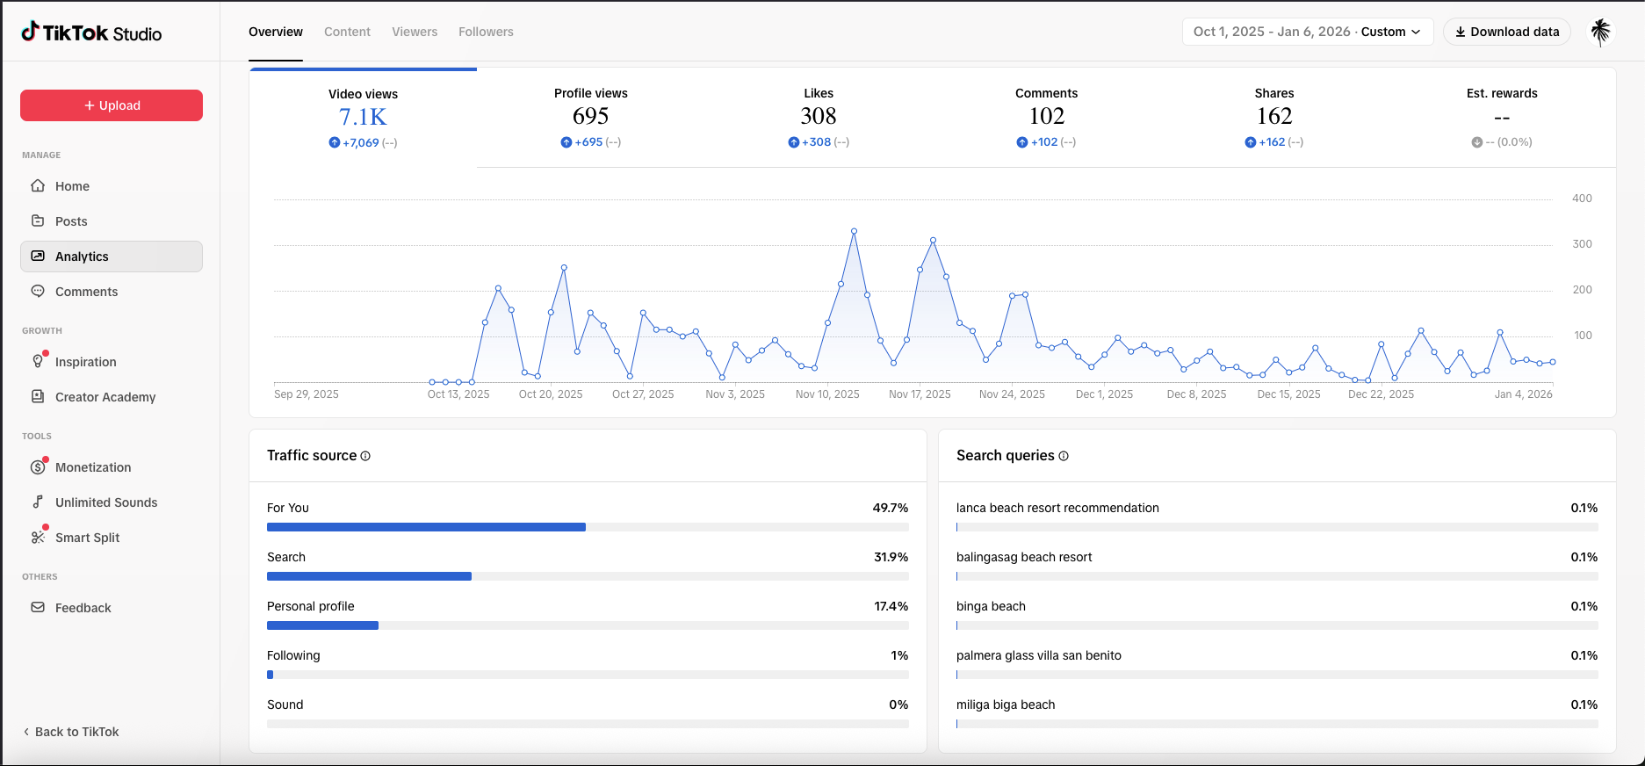Open Monetization in the sidebar
Screen dimensions: 1645x766
pos(112,467)
